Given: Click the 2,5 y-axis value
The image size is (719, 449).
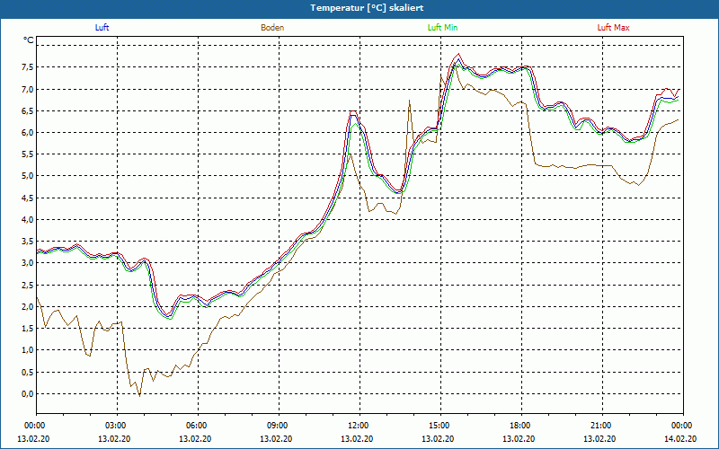Looking at the screenshot, I should coord(28,285).
